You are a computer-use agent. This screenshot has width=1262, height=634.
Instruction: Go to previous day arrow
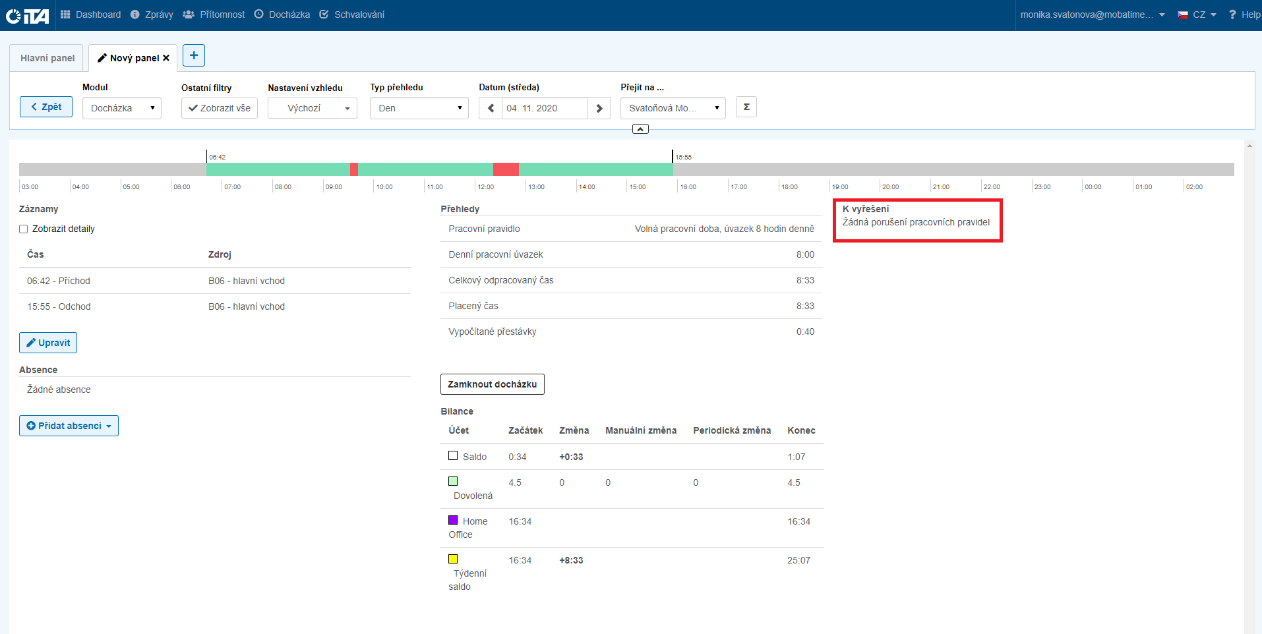[491, 108]
